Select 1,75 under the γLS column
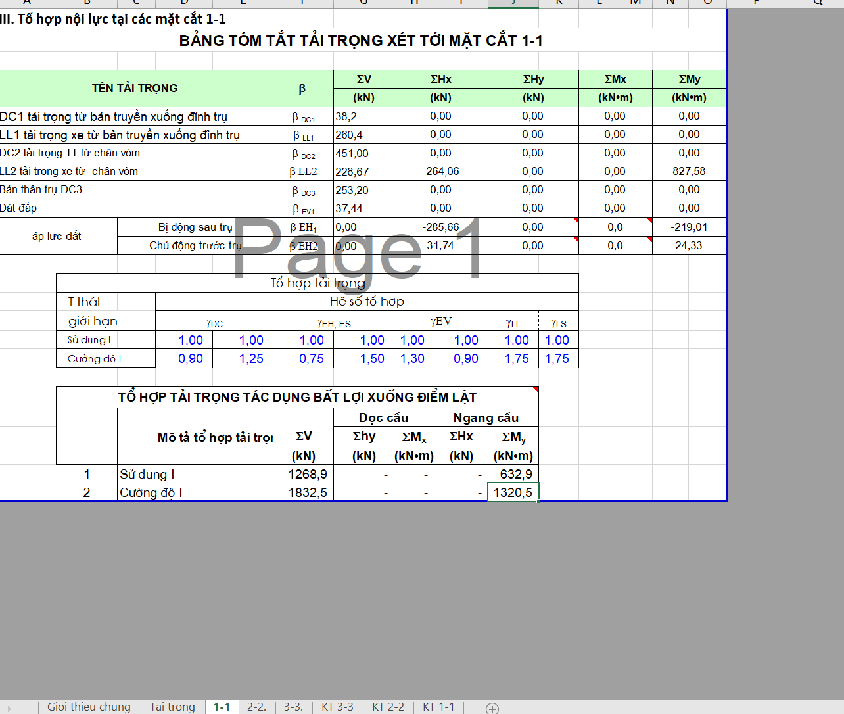The width and height of the screenshot is (844, 714). pyautogui.click(x=558, y=358)
